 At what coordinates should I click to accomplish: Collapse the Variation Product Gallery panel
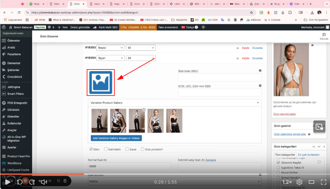click(x=258, y=103)
